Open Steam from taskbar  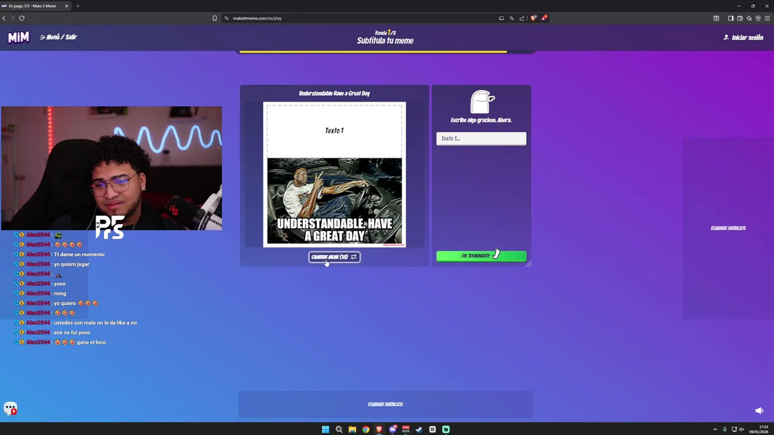tap(419, 430)
